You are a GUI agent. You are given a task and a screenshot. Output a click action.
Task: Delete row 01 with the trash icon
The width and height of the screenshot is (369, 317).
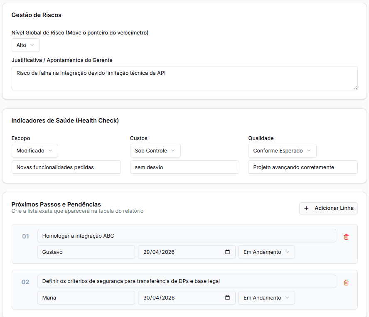point(346,237)
